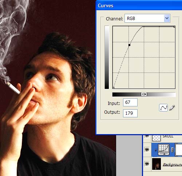Select the SKULL layer name
The width and height of the screenshot is (182, 176).
coord(168,136)
